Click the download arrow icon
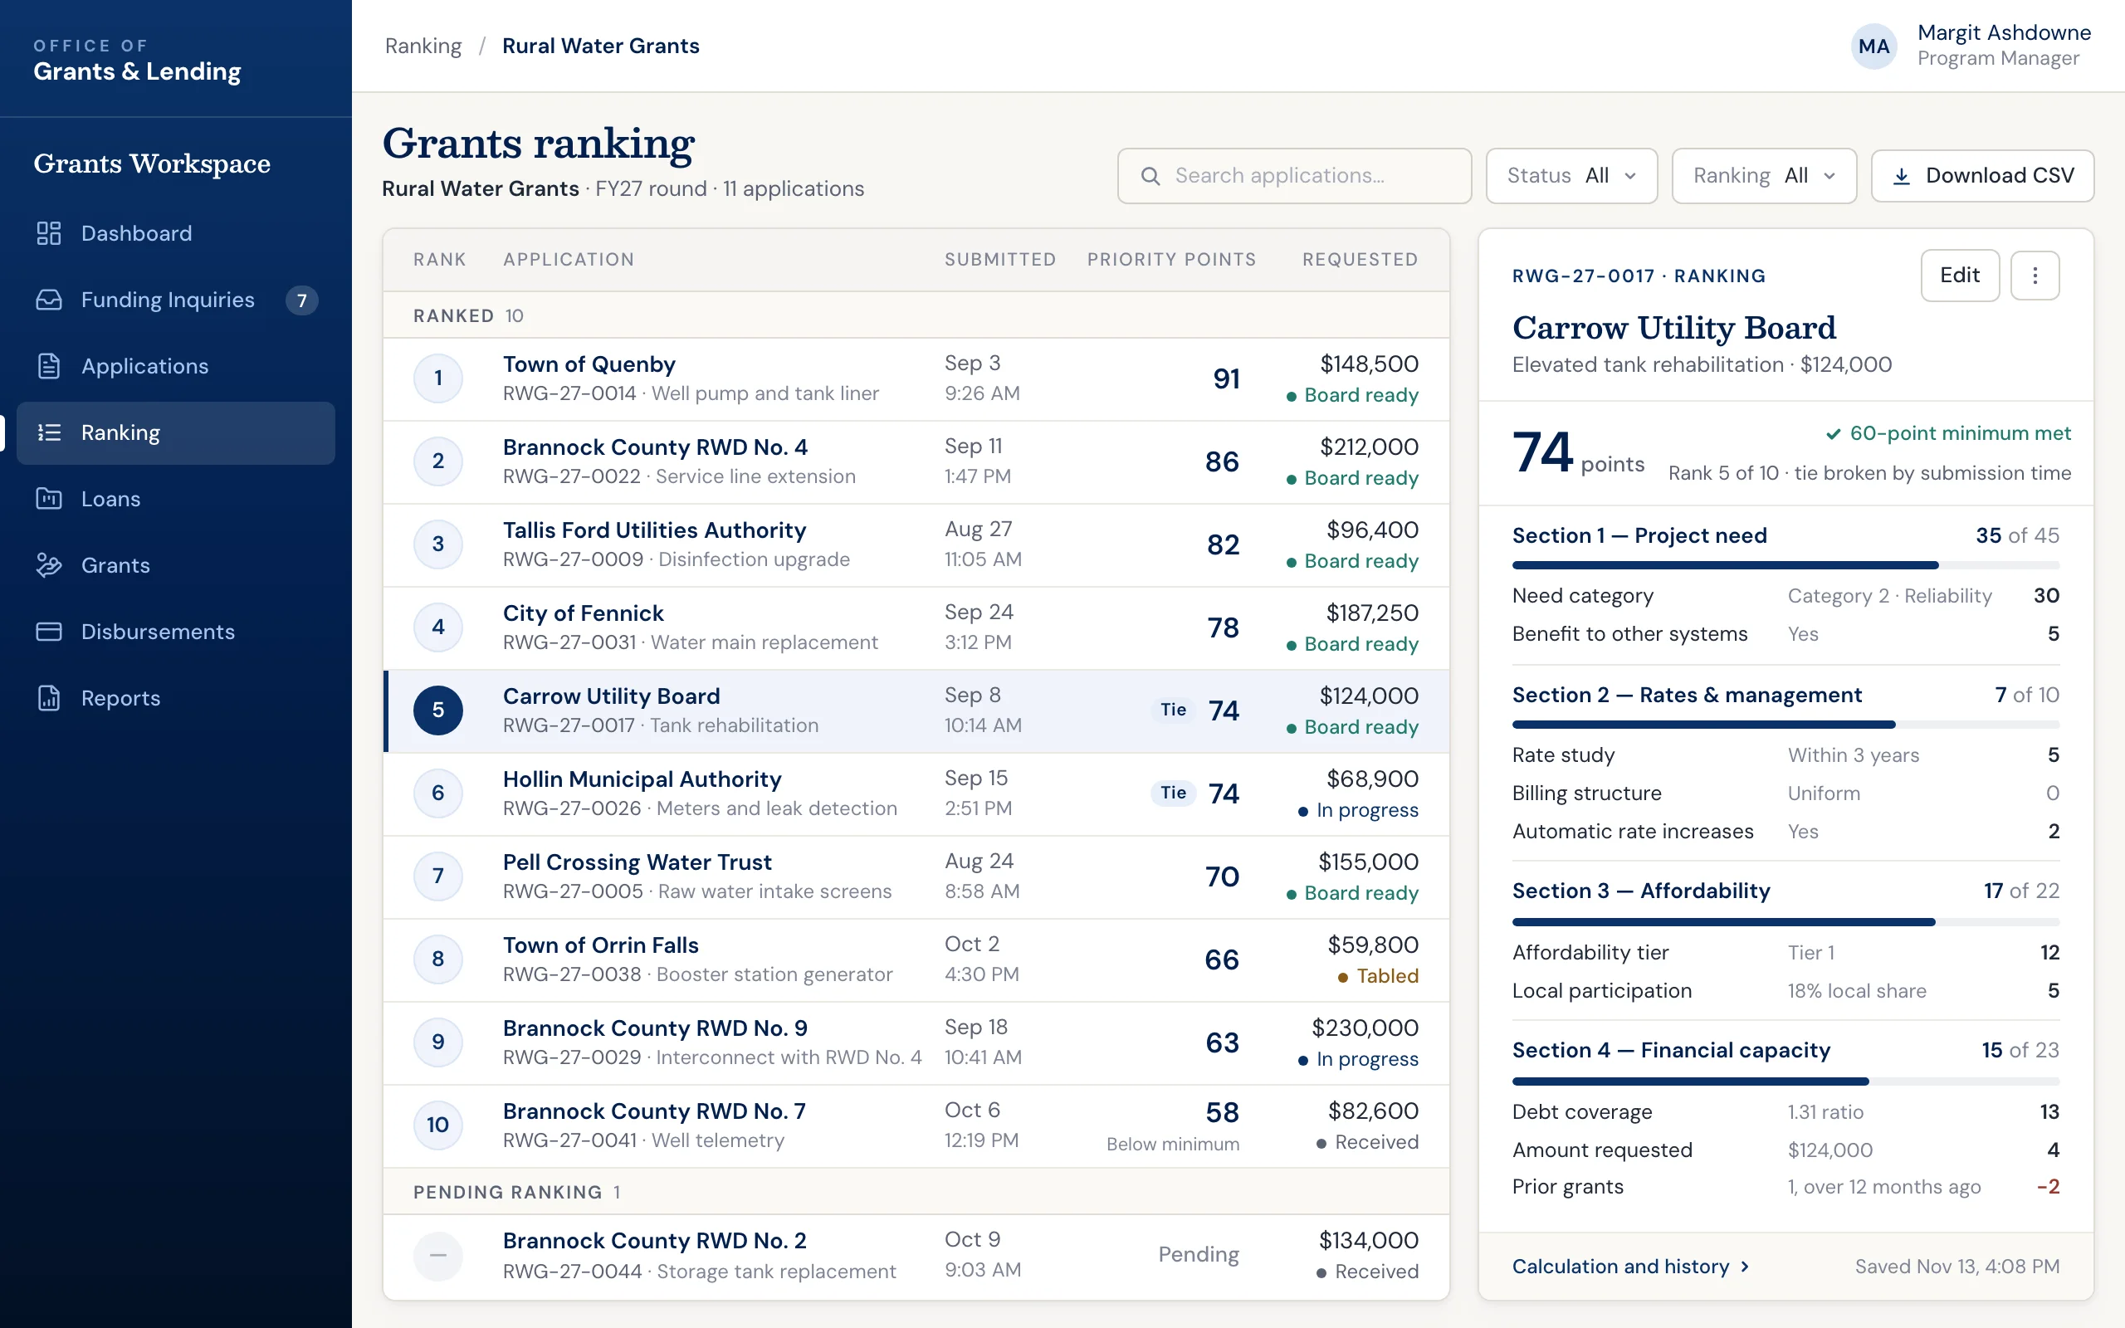The height and width of the screenshot is (1328, 2125). coord(1901,176)
